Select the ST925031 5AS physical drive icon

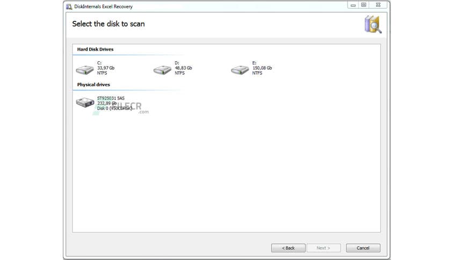coord(85,102)
